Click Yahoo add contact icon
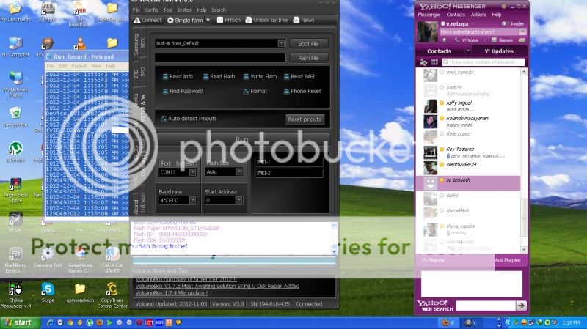Viewport: 587px width, 329px height. click(x=424, y=62)
